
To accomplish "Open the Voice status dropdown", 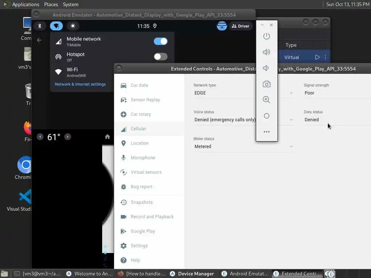I will 243,119.
